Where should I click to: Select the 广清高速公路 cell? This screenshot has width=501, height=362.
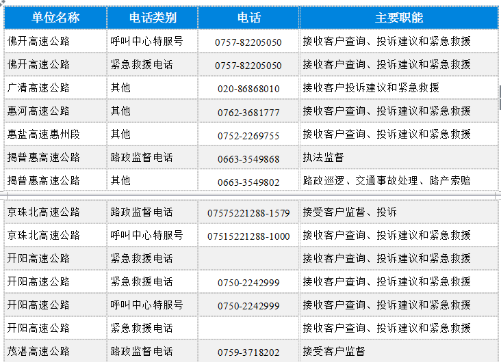tap(39, 88)
